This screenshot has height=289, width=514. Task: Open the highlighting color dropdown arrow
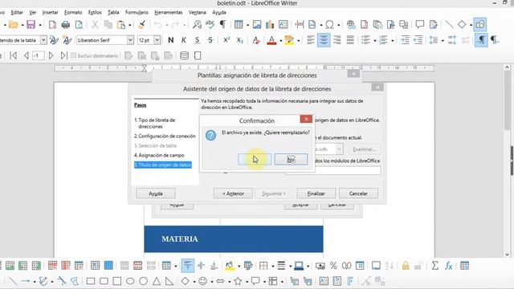pos(298,41)
